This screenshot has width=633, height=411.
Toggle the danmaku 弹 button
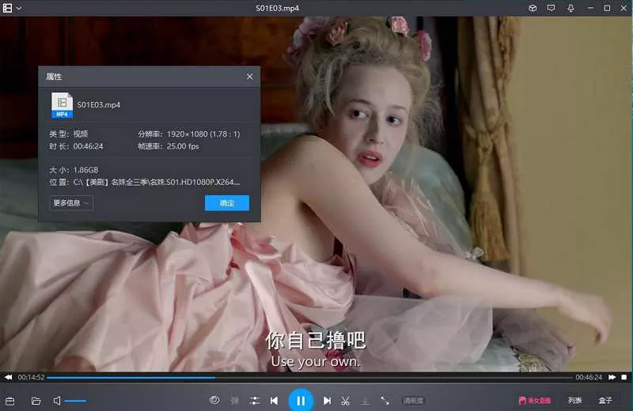click(x=233, y=401)
